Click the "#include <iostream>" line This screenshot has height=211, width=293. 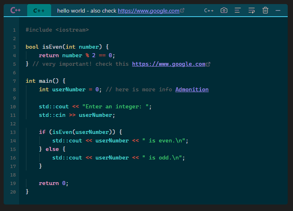pyautogui.click(x=57, y=30)
